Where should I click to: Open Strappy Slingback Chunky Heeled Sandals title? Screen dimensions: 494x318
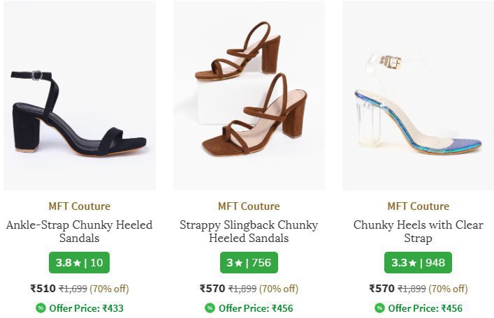coord(249,232)
